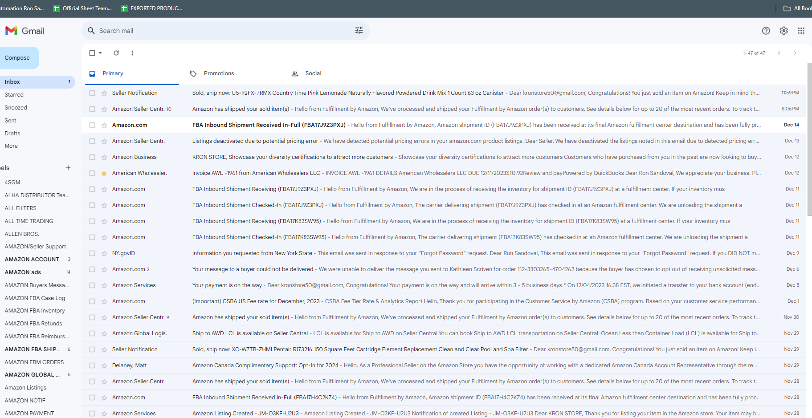The height and width of the screenshot is (418, 812).
Task: Open Snoozed folder
Action: [x=16, y=108]
